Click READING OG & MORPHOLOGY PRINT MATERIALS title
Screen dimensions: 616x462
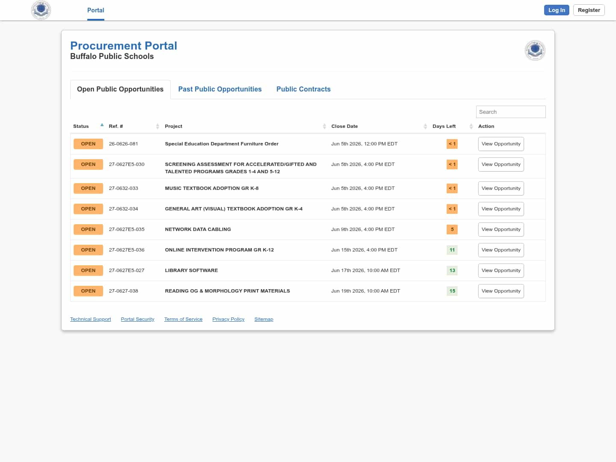click(x=228, y=291)
